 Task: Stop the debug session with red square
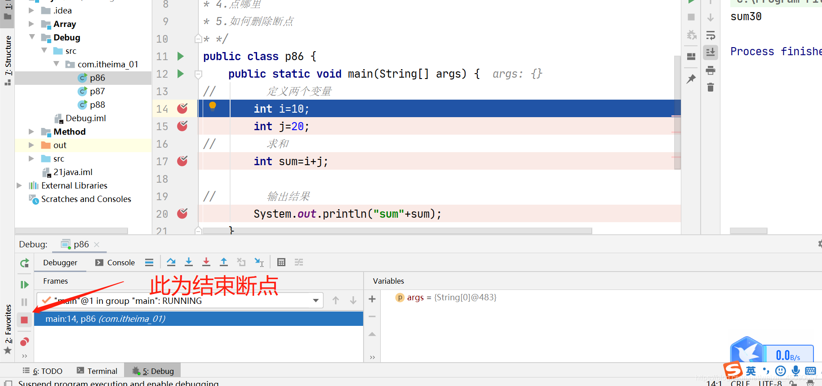[24, 320]
